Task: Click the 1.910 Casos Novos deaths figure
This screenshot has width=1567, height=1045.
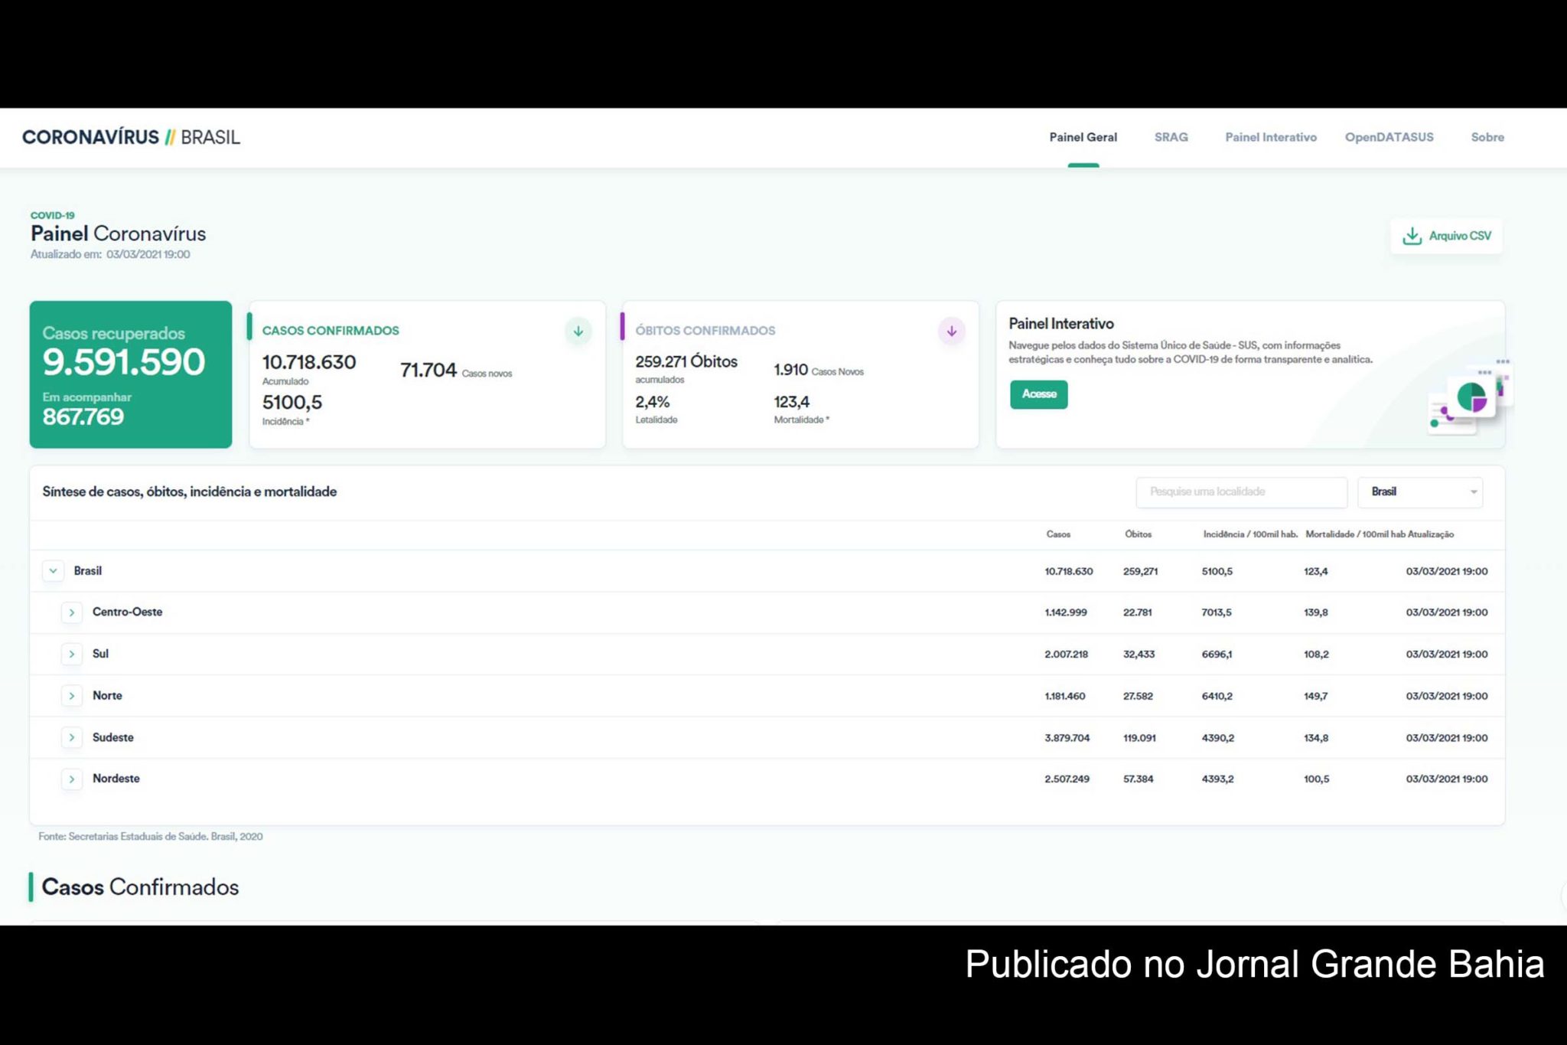Action: 819,371
